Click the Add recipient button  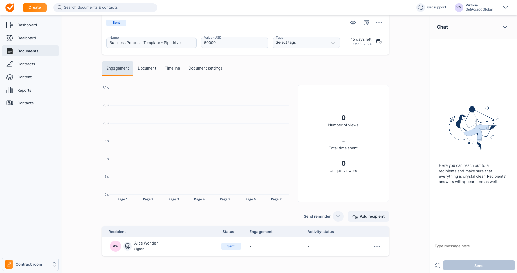(x=368, y=216)
